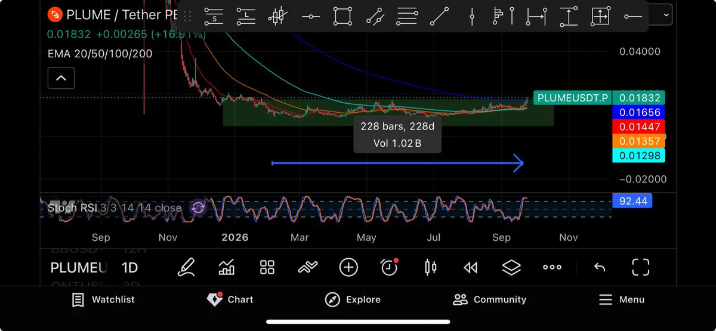
Task: Tap the zigzag lines toolbar icon
Action: [308, 268]
